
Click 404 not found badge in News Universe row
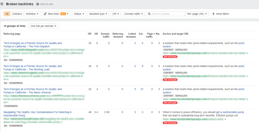[170, 103]
